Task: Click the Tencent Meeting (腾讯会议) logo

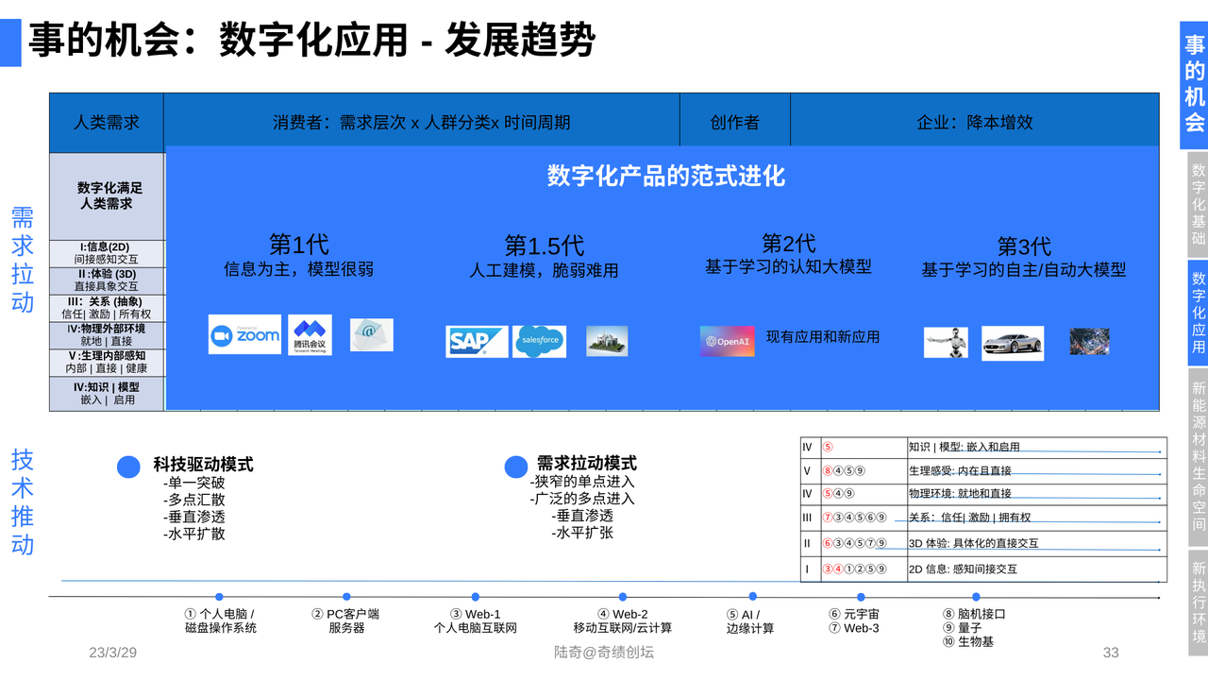Action: pos(310,335)
